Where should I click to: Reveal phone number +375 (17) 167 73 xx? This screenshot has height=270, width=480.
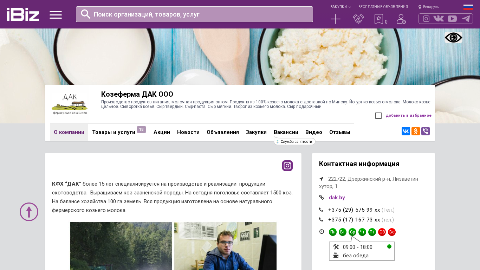tap(354, 220)
